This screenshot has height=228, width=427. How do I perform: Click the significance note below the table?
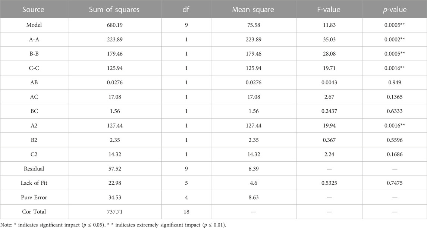pos(113,225)
